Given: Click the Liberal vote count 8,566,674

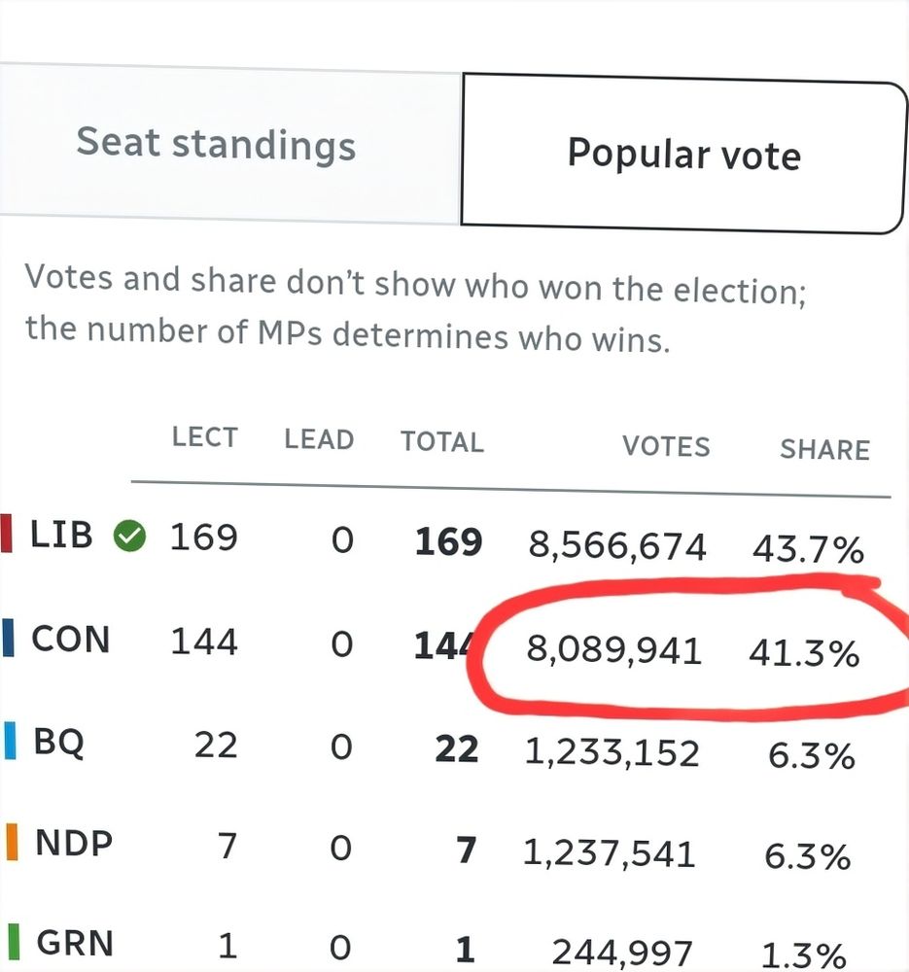Looking at the screenshot, I should 617,546.
